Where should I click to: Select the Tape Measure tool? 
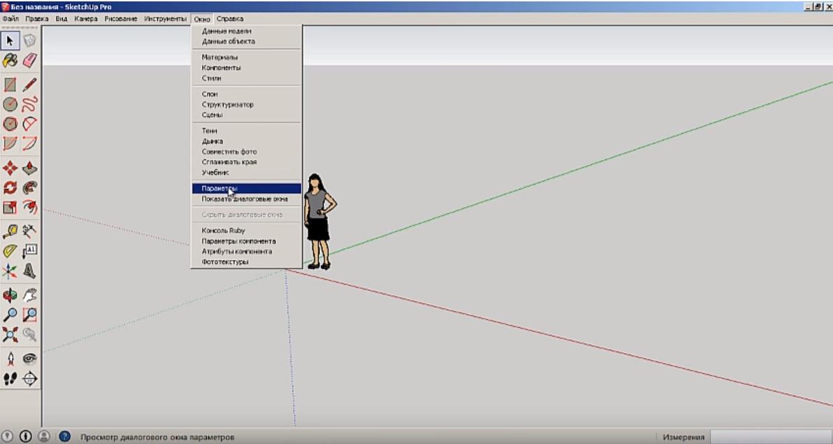pyautogui.click(x=10, y=231)
